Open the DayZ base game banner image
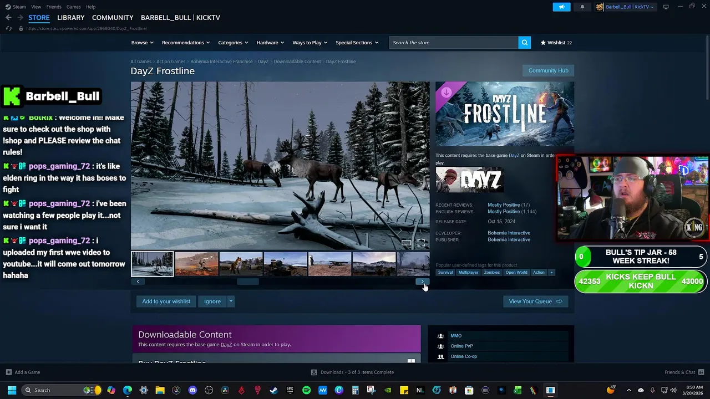The width and height of the screenshot is (710, 399). 469,180
